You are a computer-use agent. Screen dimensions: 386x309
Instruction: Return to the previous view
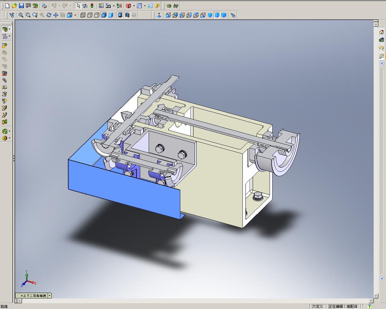(x=12, y=15)
